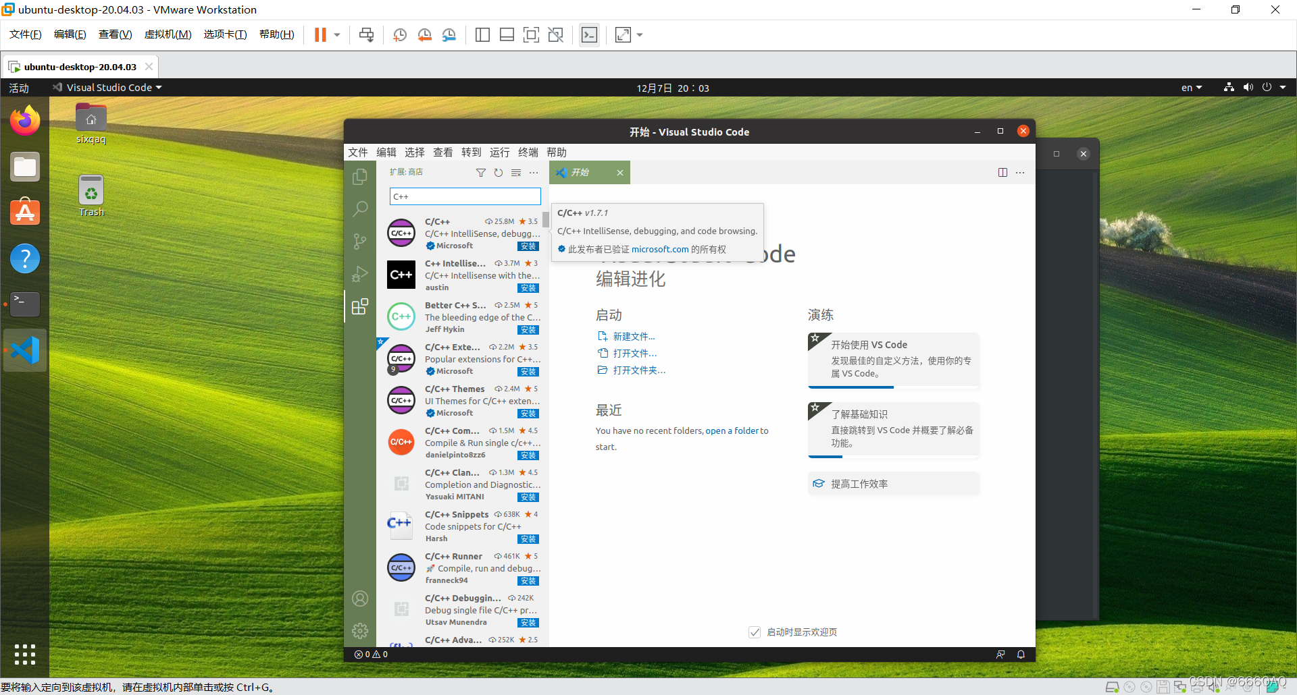Close the 开始 tab
Screen dimensions: 1297x695
tap(620, 173)
